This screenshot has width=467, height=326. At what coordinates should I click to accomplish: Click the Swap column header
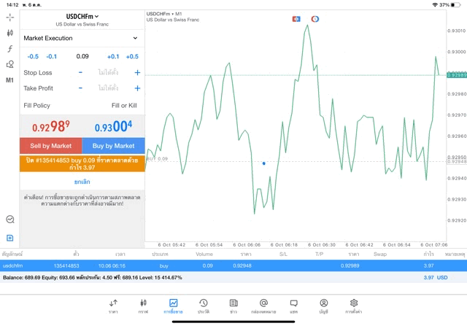[x=380, y=254]
